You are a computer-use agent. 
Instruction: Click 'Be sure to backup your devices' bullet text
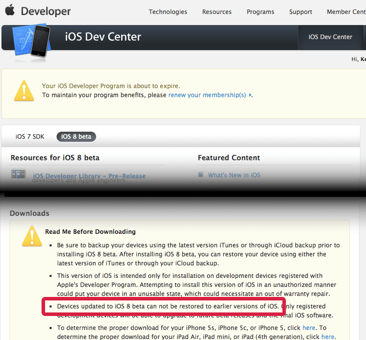coord(198,254)
